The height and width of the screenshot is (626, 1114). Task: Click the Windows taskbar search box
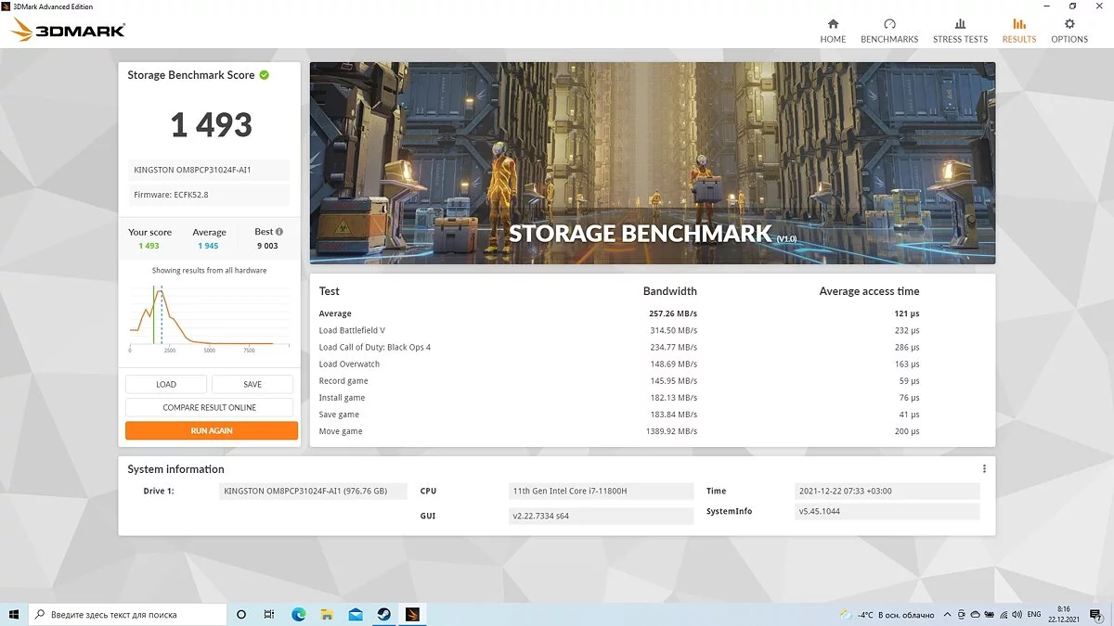(128, 614)
